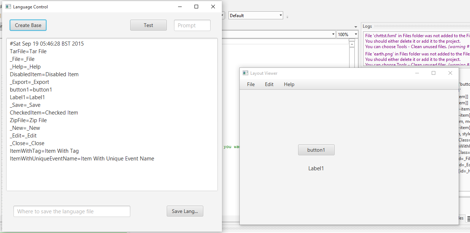This screenshot has width=470, height=233.
Task: Click the '_Export=_Export' line
Action: (30, 82)
